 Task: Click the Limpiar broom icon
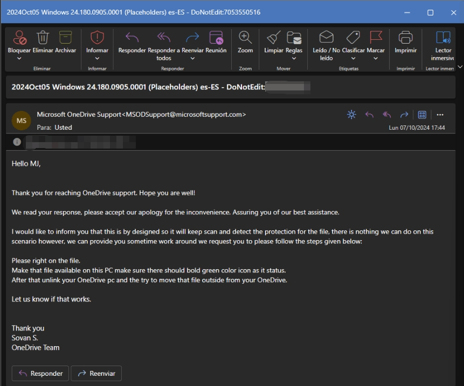coord(273,38)
